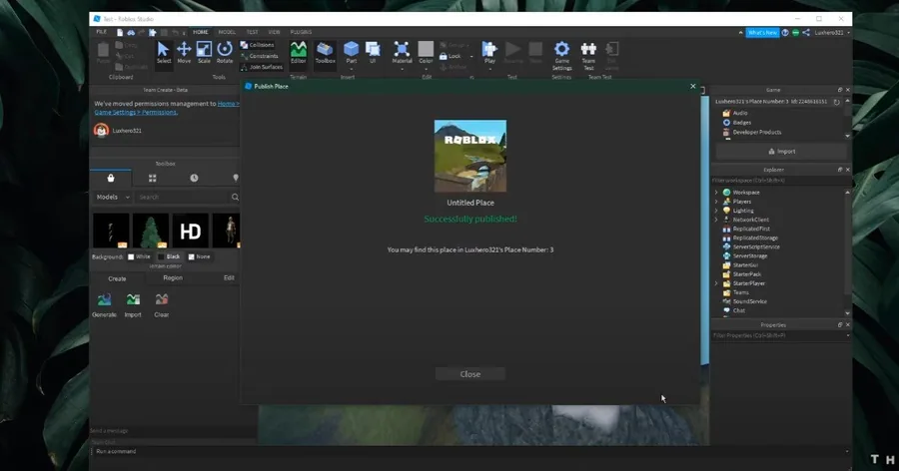Screen dimensions: 899x471
Task: Select the Move tool
Action: click(x=184, y=53)
